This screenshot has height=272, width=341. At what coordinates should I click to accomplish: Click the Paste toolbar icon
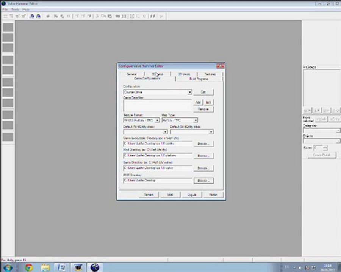[x=109, y=16]
